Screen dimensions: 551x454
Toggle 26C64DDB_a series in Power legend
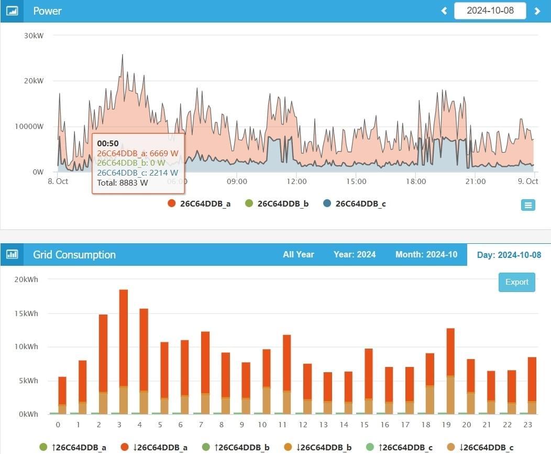click(x=199, y=203)
